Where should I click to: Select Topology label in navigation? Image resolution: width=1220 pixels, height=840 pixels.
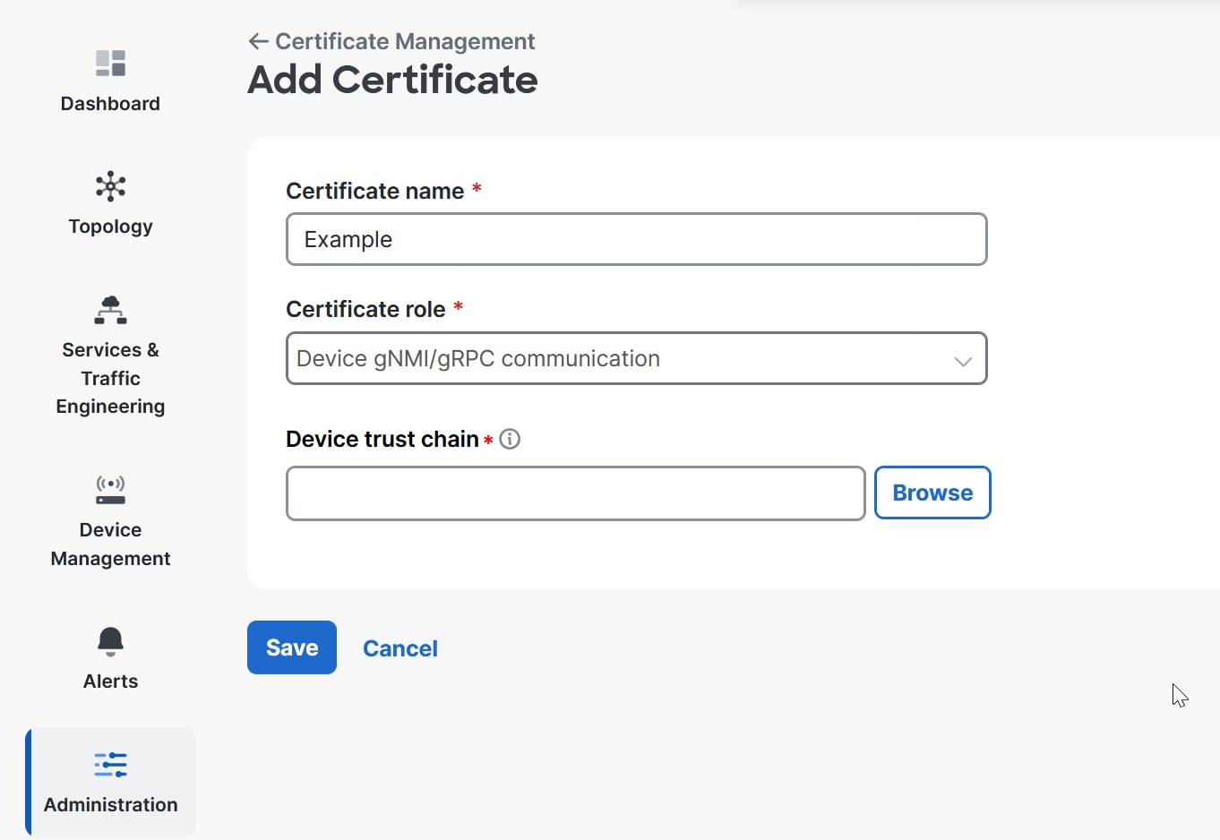110,227
